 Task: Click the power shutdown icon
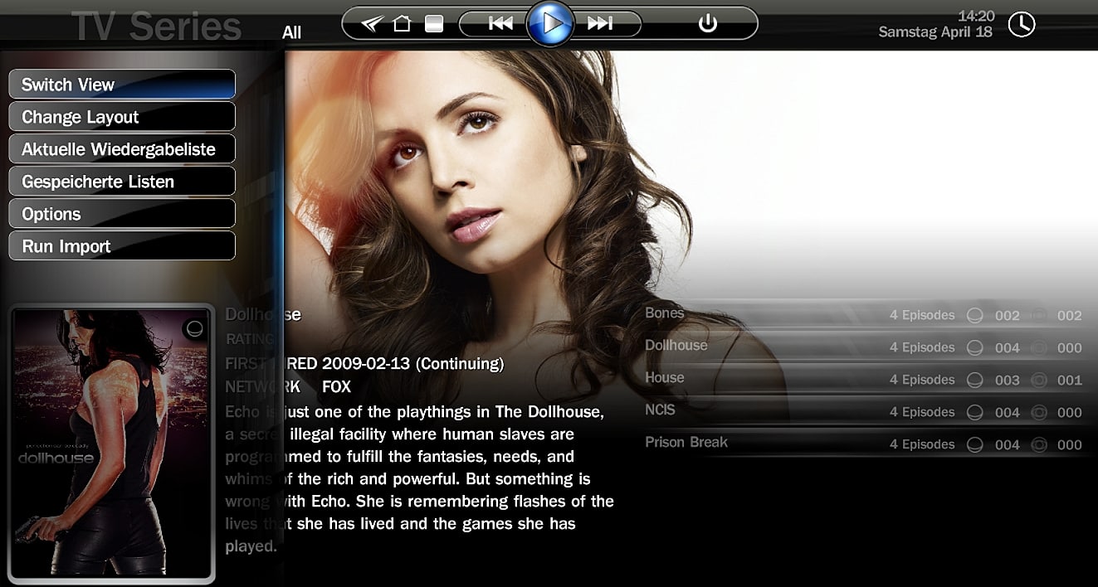[707, 23]
